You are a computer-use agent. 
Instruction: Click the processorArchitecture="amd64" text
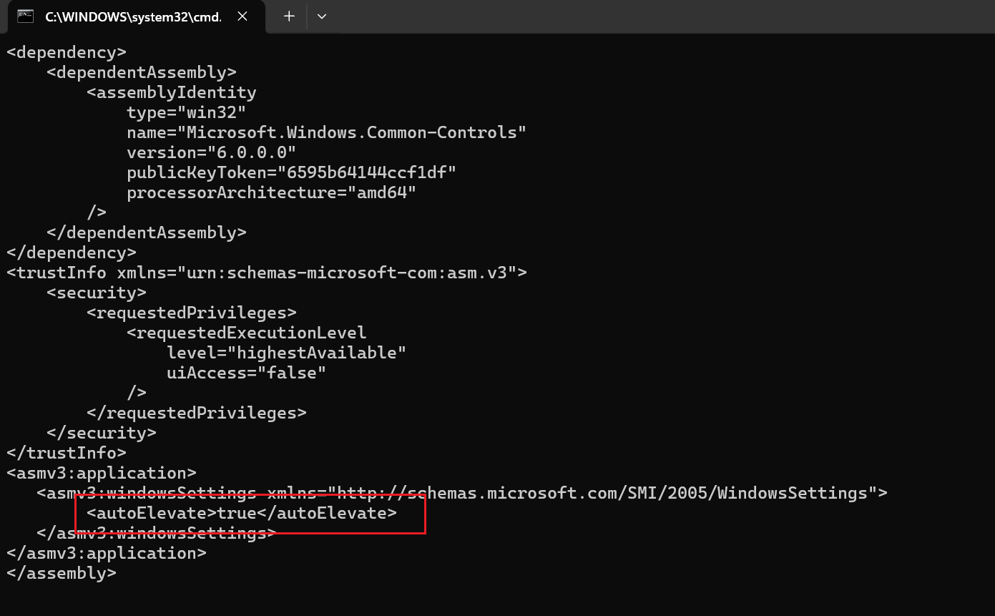(x=271, y=192)
